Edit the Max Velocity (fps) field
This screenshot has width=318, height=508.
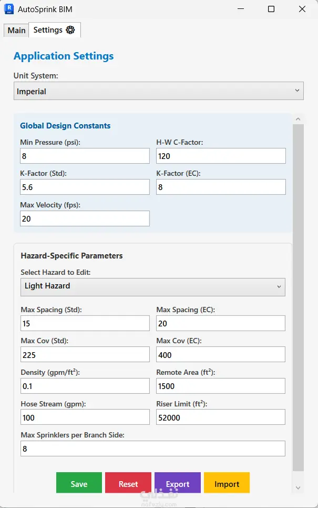coord(85,218)
